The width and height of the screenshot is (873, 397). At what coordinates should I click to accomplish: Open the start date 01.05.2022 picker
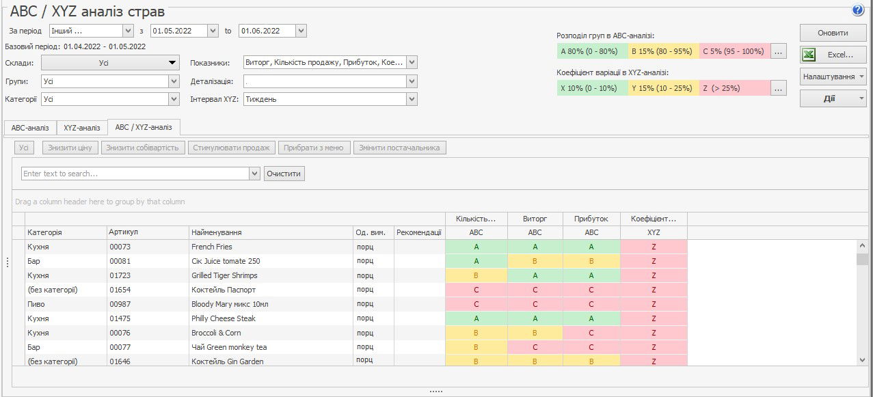point(212,31)
